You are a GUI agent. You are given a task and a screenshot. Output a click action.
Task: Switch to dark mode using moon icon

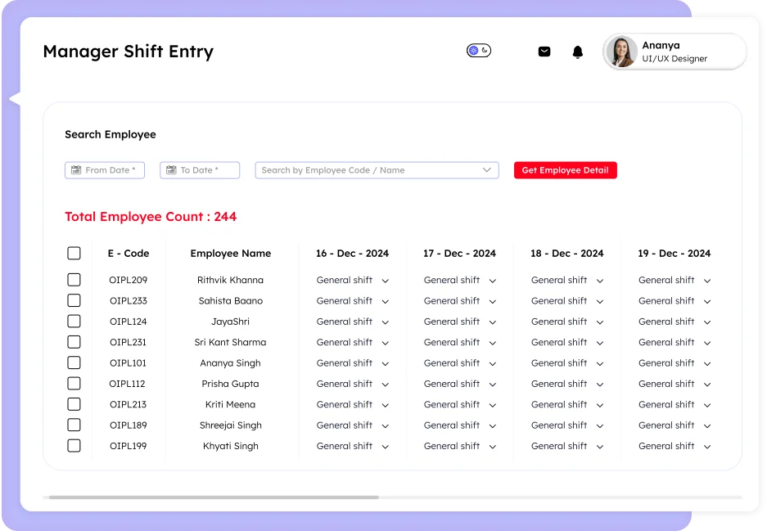[485, 50]
